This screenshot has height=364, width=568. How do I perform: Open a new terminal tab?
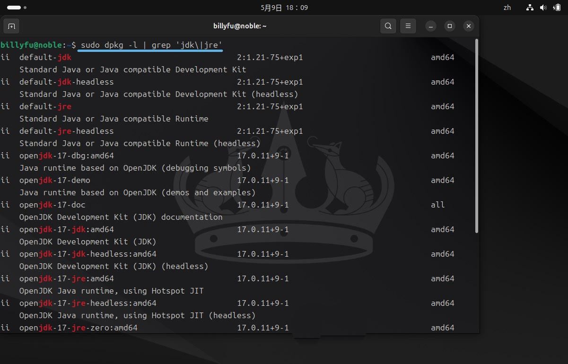(x=11, y=26)
